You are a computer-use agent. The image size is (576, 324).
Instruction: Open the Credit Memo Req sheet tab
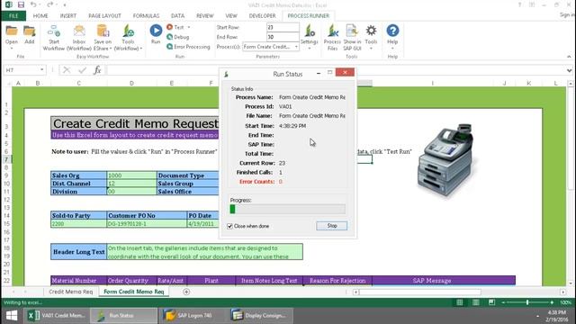[70, 292]
